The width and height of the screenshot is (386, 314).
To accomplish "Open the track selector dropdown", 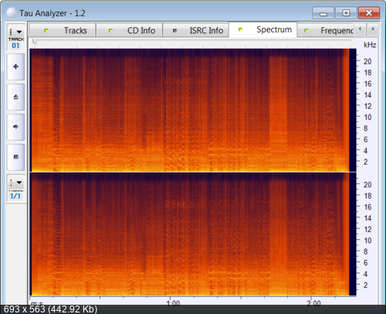I will tap(15, 32).
